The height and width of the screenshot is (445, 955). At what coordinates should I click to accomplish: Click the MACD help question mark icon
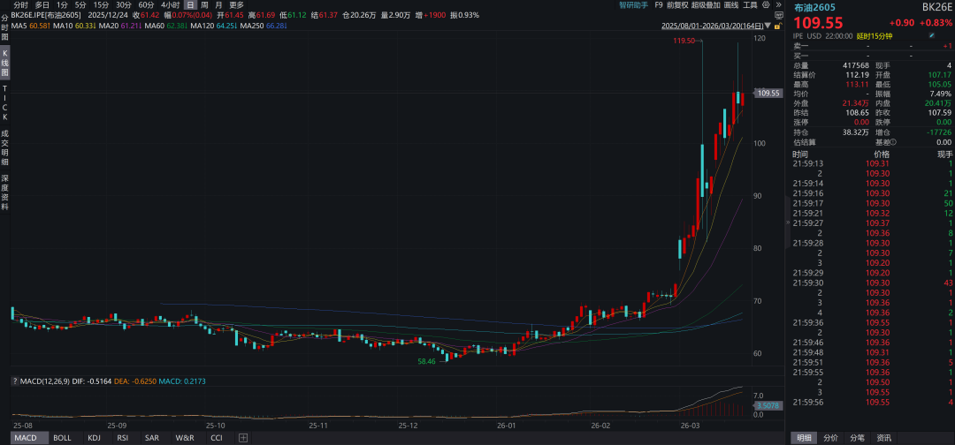click(14, 381)
